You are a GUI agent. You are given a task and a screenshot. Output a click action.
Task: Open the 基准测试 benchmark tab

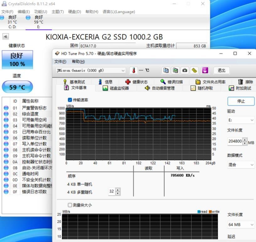(74, 82)
